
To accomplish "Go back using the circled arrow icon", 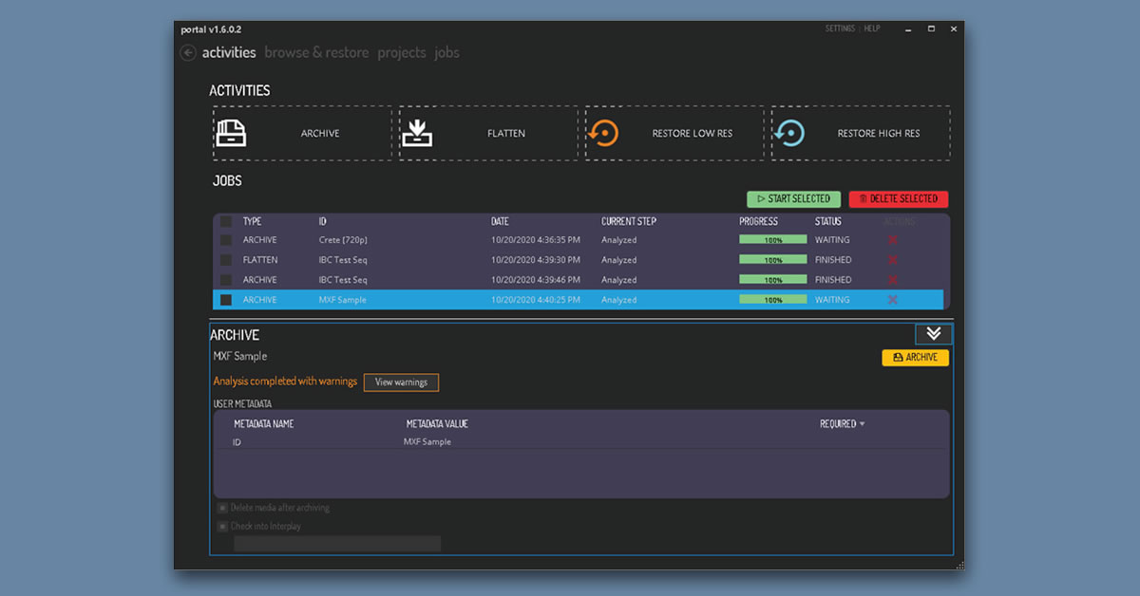I will pyautogui.click(x=188, y=53).
